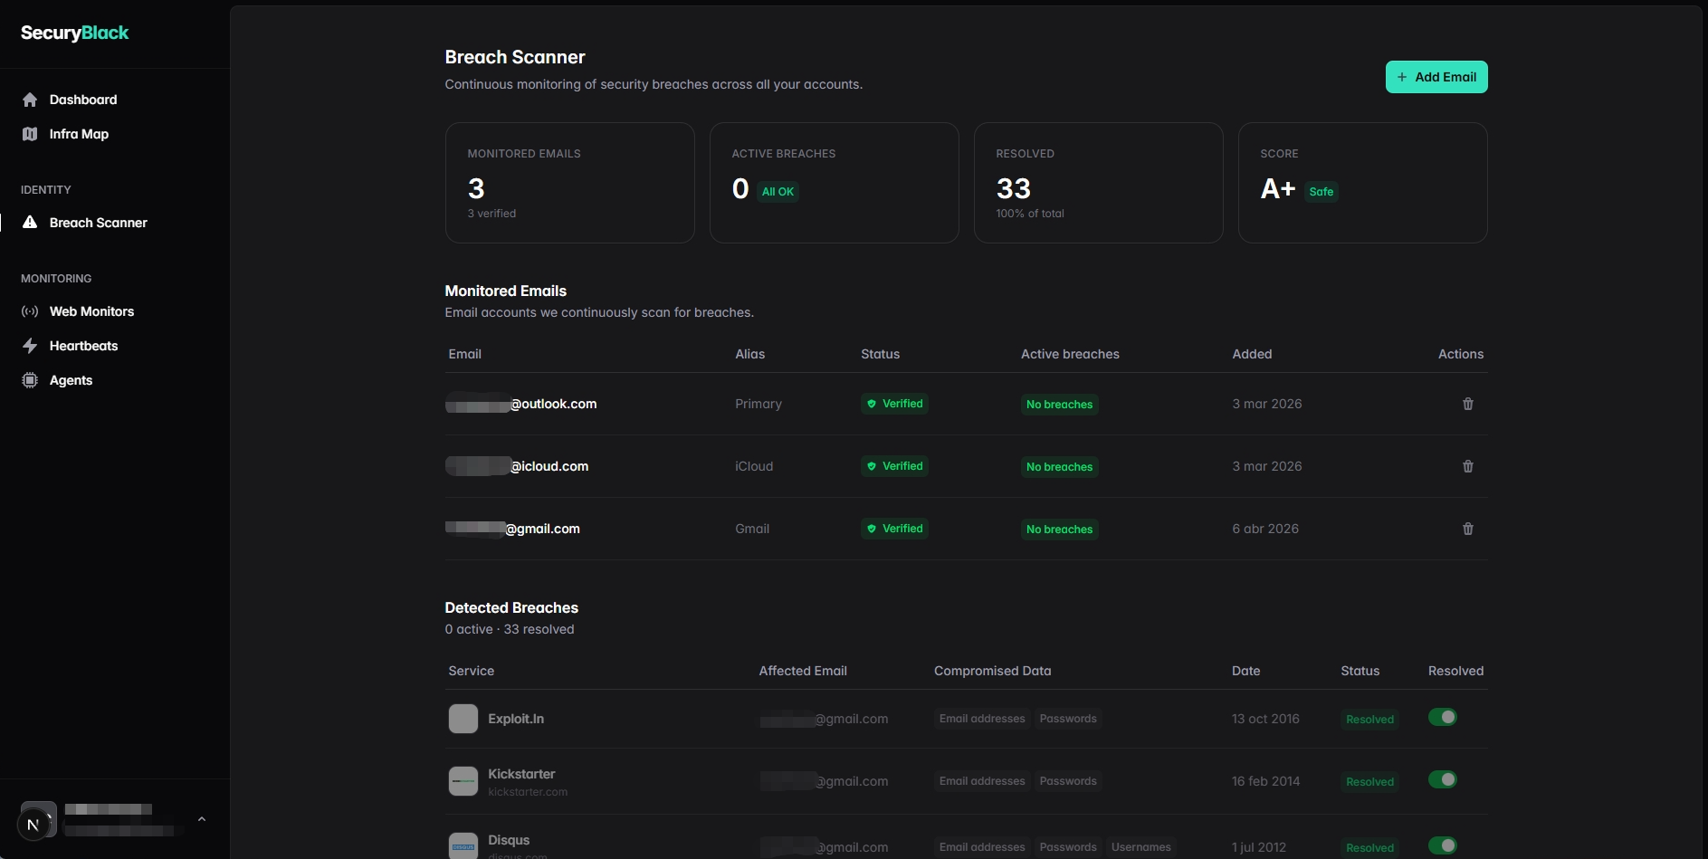Click the Heartbeats lightning icon

click(x=30, y=346)
